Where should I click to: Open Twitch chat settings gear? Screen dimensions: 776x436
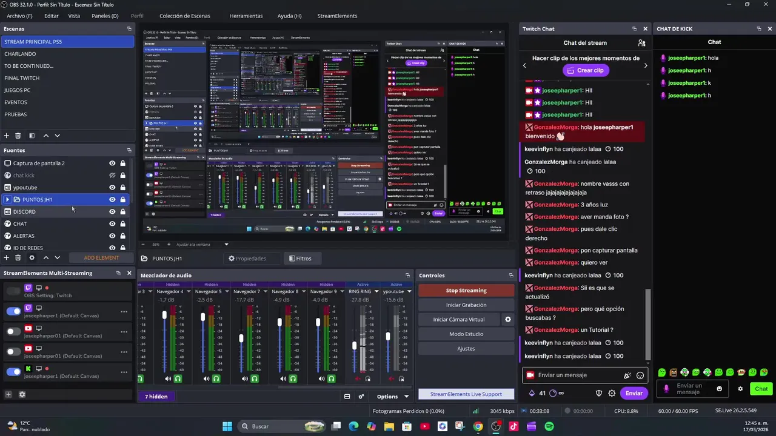(612, 393)
